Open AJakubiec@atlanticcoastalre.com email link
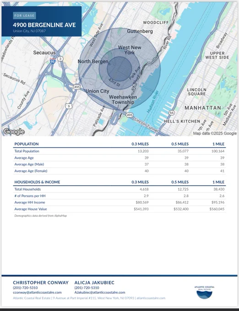The image size is (239, 311). (100, 293)
